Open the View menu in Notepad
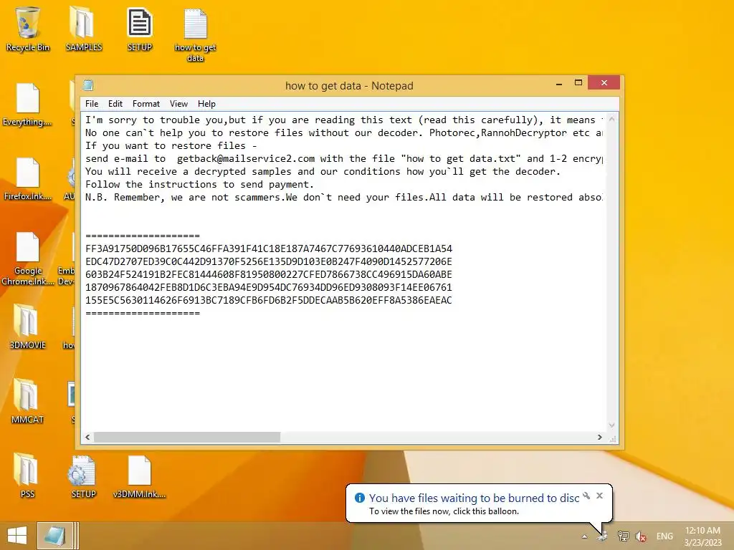This screenshot has height=550, width=734. point(178,104)
